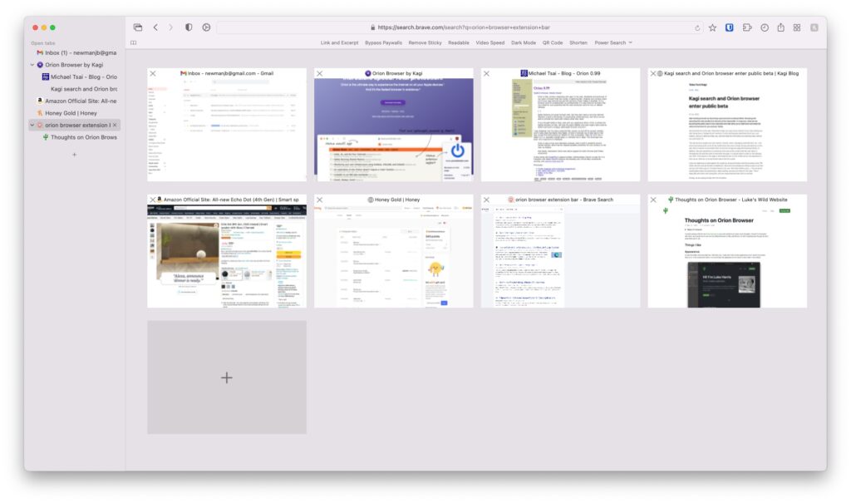
Task: Collapse the orion browser extension tab group
Action: click(32, 125)
